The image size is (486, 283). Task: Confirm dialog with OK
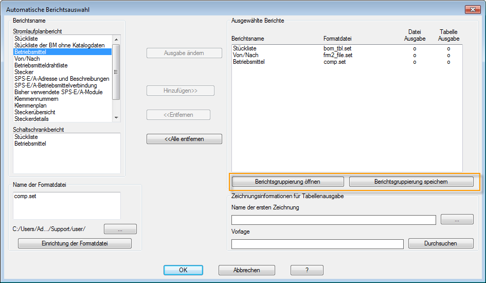[x=183, y=270]
